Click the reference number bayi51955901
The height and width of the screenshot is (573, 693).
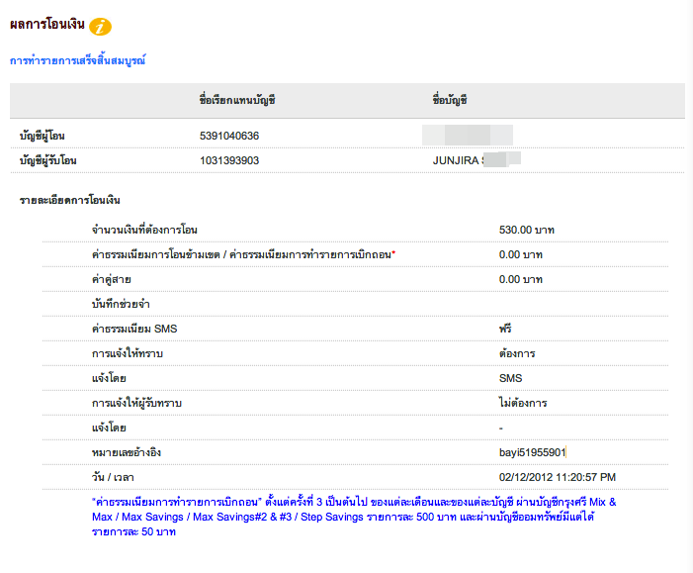point(532,452)
